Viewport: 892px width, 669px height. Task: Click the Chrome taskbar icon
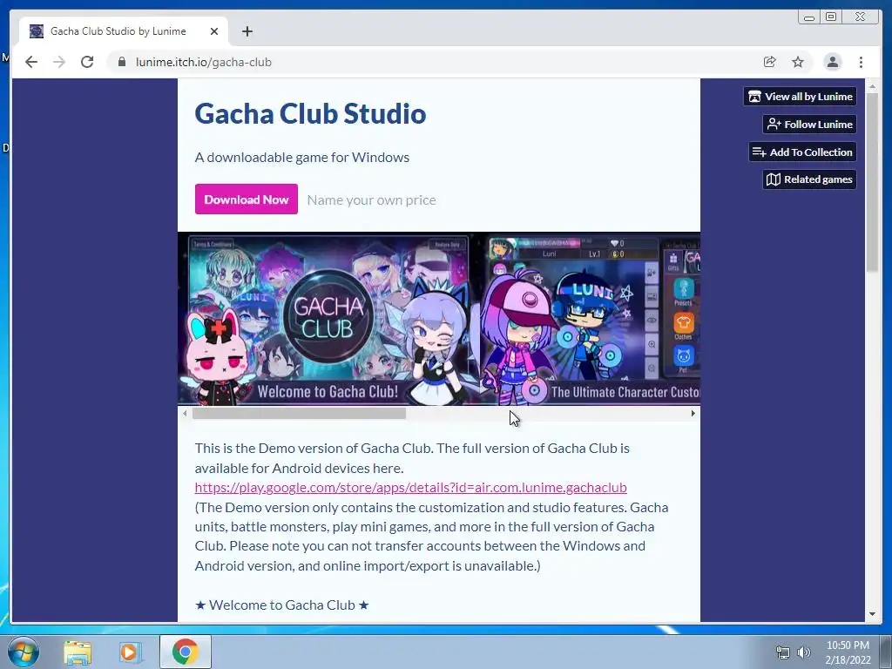coord(185,652)
